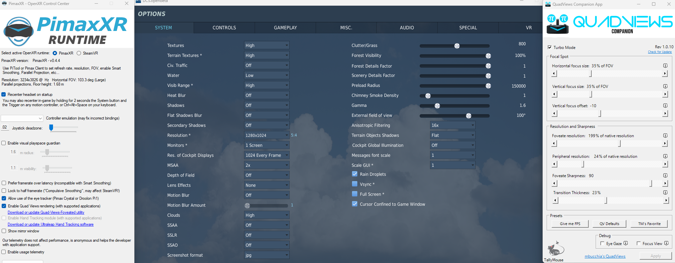Click the Gamma slider

click(x=455, y=106)
